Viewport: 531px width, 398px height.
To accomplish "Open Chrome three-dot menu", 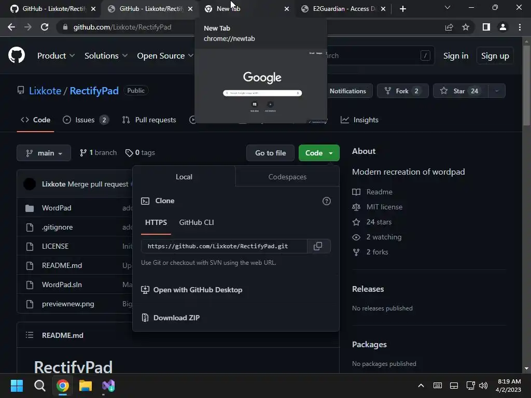I will pos(520,27).
